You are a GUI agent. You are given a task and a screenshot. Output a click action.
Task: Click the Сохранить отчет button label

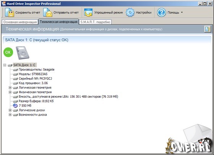[28, 13]
